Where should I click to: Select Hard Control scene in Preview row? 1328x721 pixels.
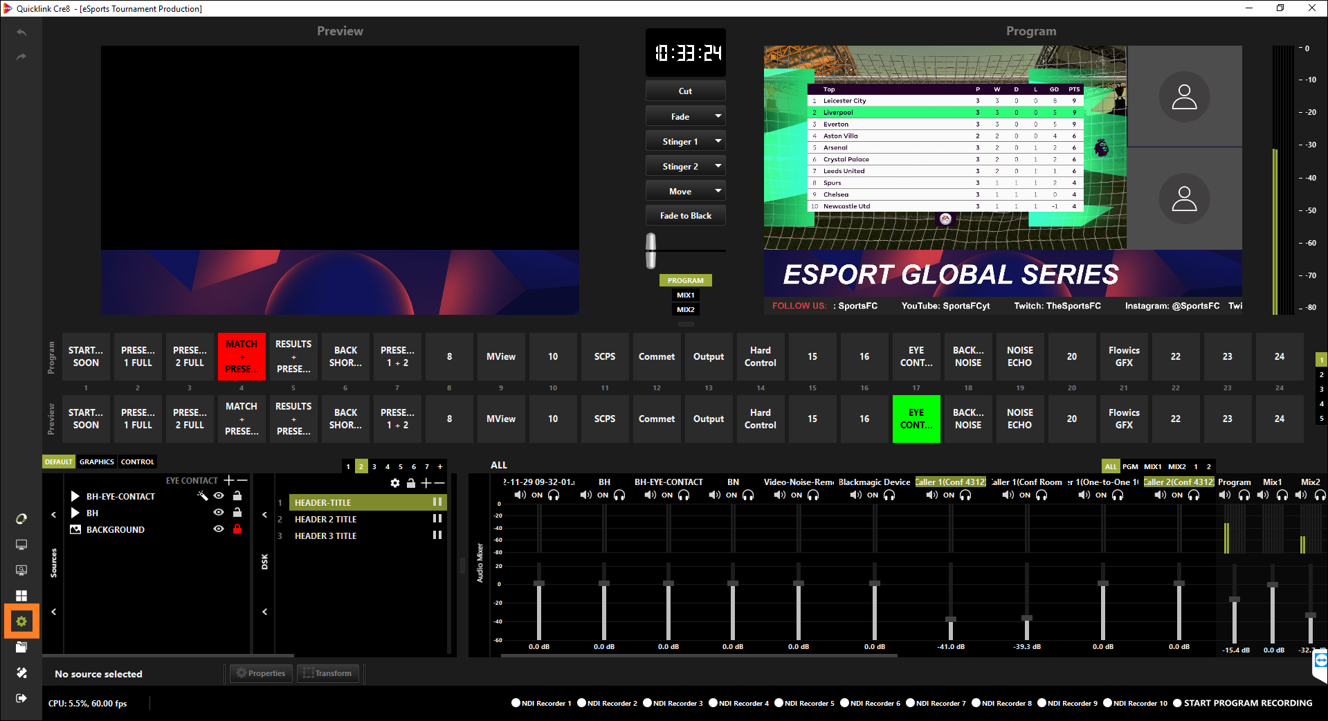pos(761,419)
